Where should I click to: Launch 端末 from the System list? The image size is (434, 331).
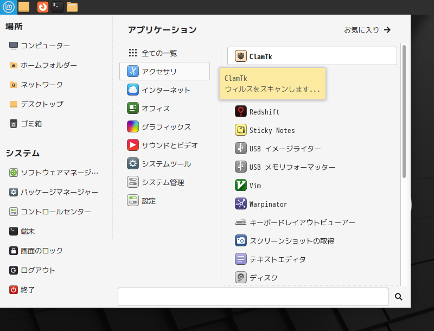tap(22, 231)
